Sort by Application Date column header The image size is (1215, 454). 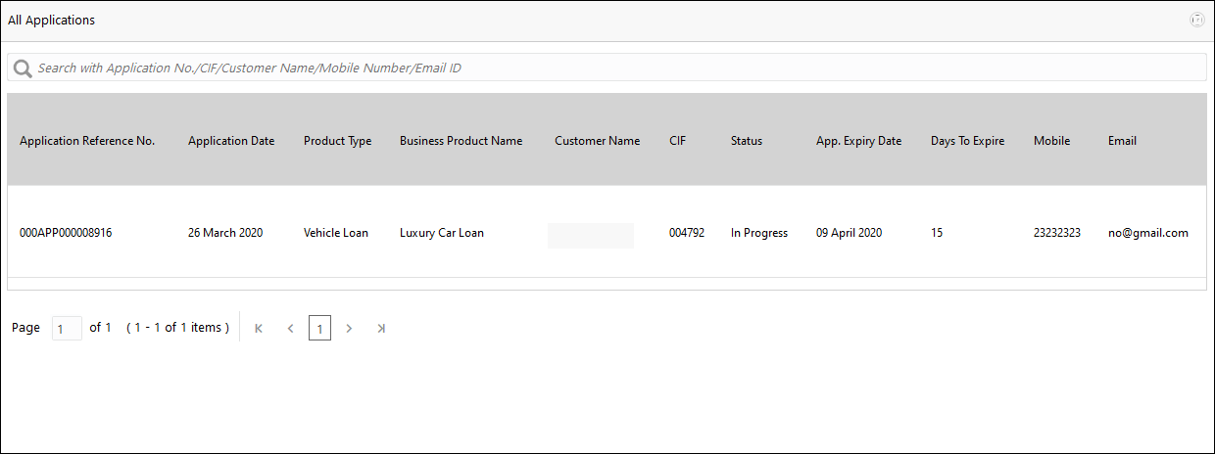(x=231, y=141)
